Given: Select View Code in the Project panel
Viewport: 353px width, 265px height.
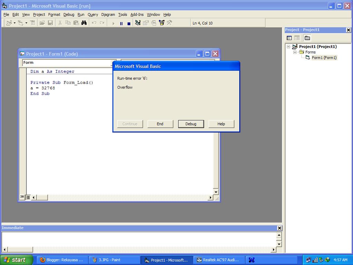Looking at the screenshot, I should (x=289, y=38).
